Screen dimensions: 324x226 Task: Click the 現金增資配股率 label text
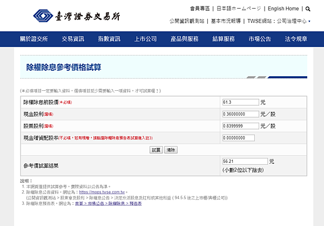pyautogui.click(x=41, y=138)
